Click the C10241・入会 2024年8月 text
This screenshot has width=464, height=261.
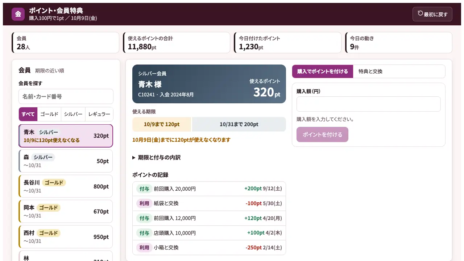coord(166,95)
